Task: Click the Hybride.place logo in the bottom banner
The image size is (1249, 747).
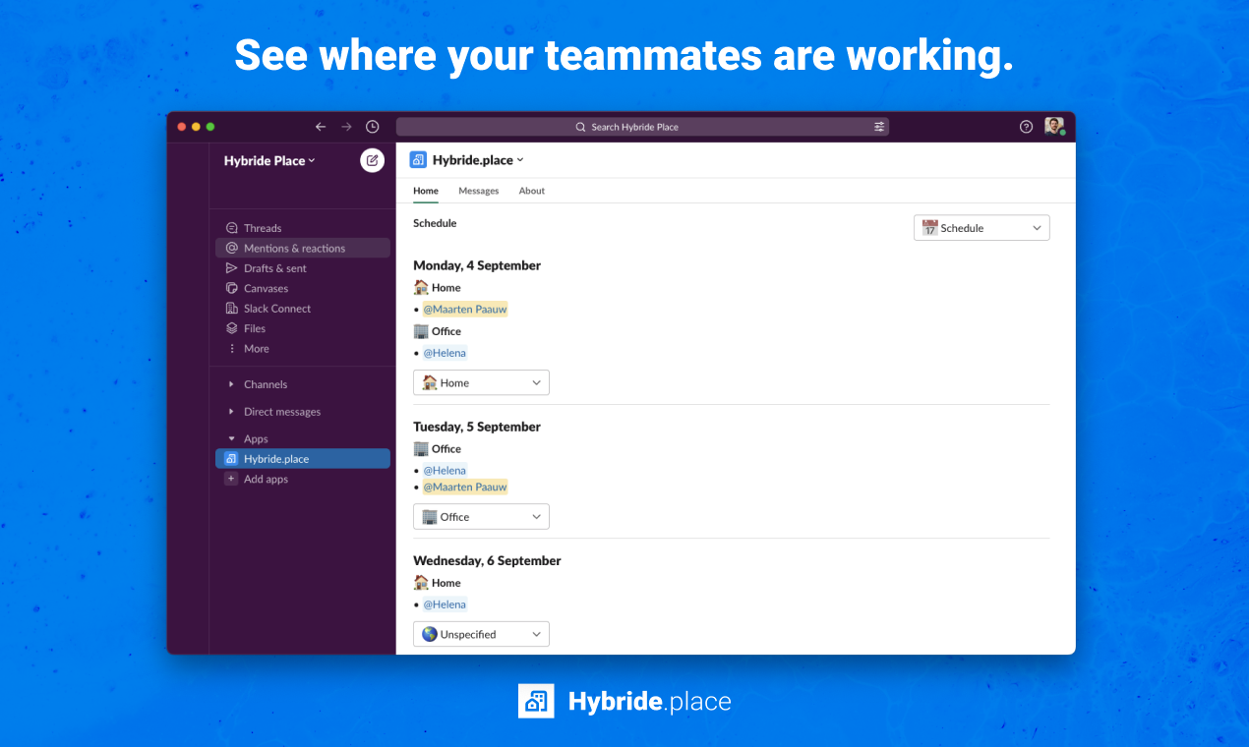Action: tap(536, 701)
